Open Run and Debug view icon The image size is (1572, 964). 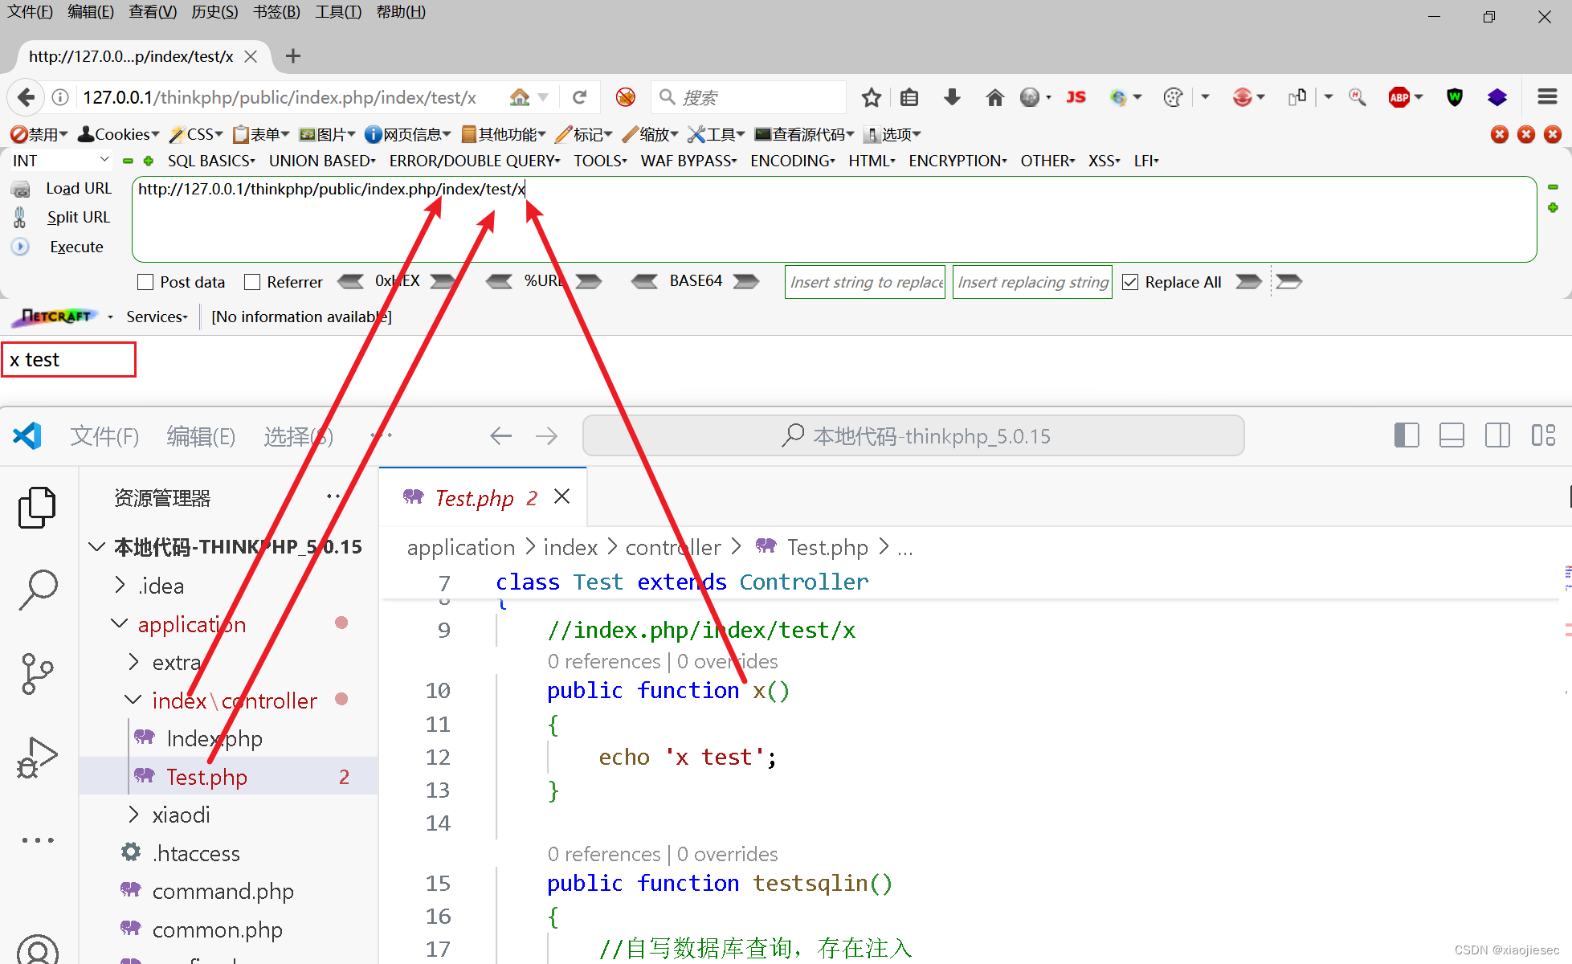[x=37, y=757]
